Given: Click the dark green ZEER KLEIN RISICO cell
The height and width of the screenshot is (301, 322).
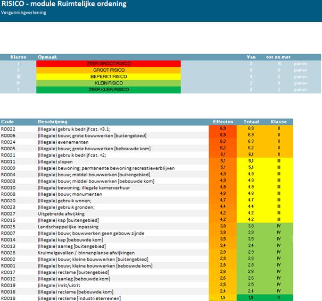Looking at the screenshot, I should coord(108,90).
